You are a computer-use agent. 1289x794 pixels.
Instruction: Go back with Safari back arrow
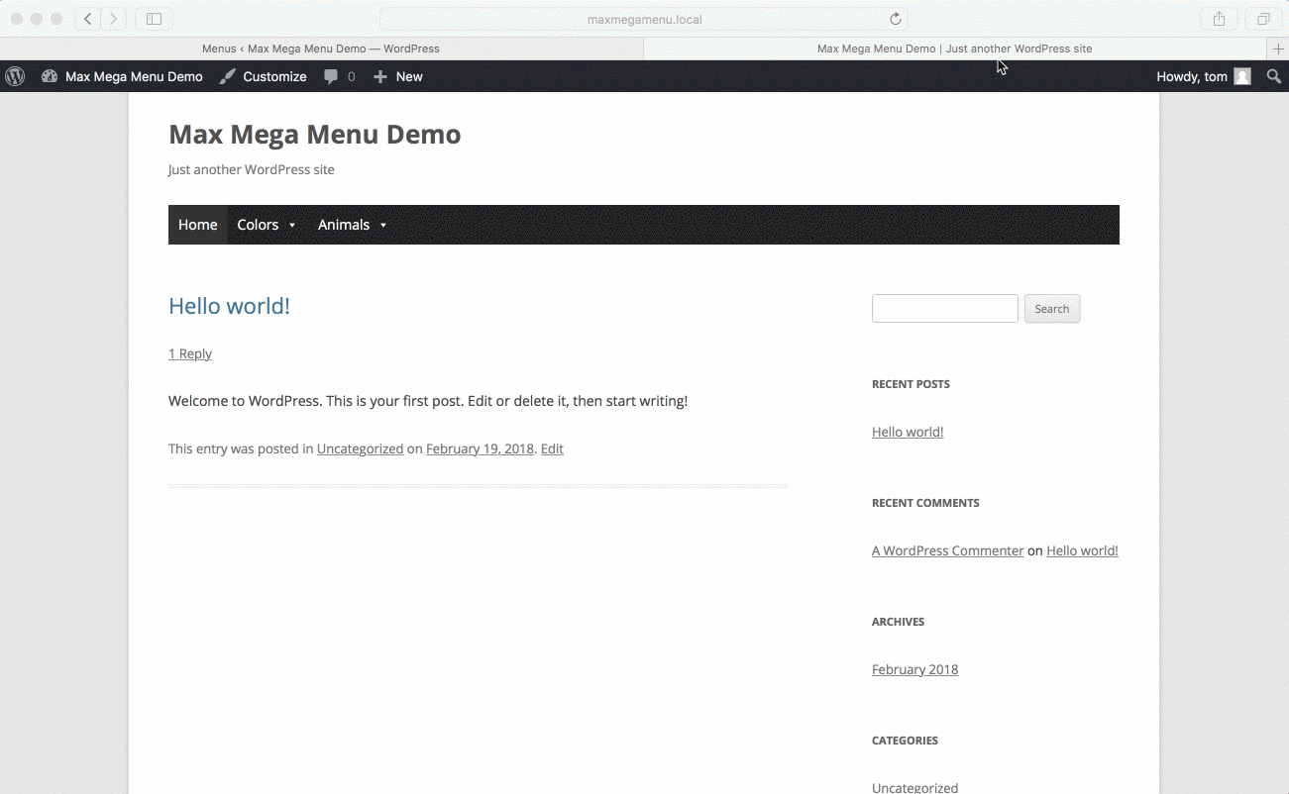pyautogui.click(x=88, y=19)
